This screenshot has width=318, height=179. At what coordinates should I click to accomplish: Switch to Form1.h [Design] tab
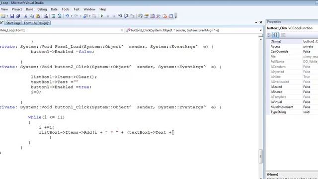pyautogui.click(x=36, y=23)
